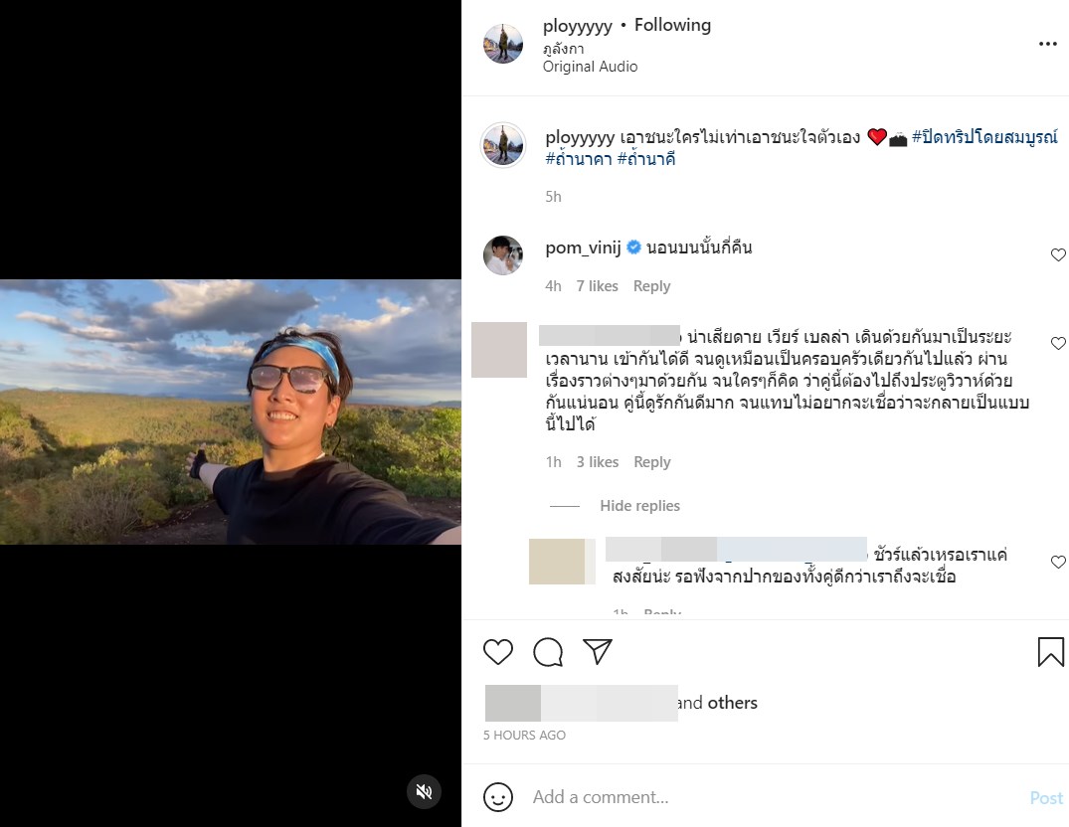
Task: Like the post with heart icon
Action: 498,652
